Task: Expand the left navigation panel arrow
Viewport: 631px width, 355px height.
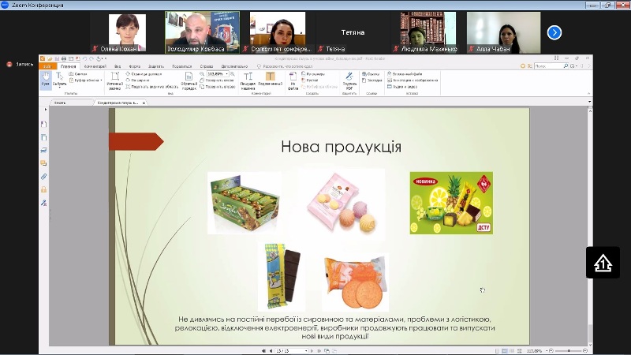Action: (x=46, y=109)
